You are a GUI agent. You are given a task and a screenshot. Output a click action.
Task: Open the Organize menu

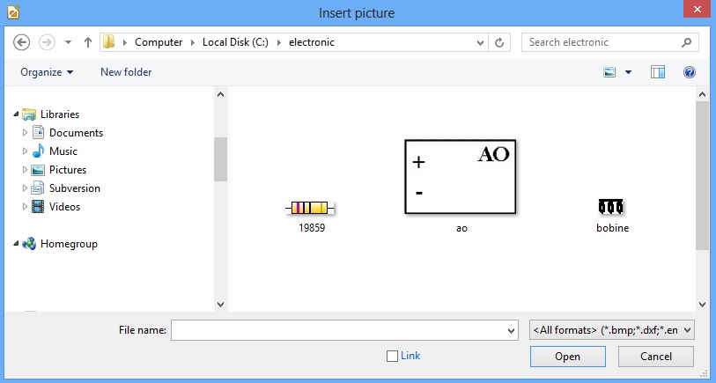(x=47, y=72)
